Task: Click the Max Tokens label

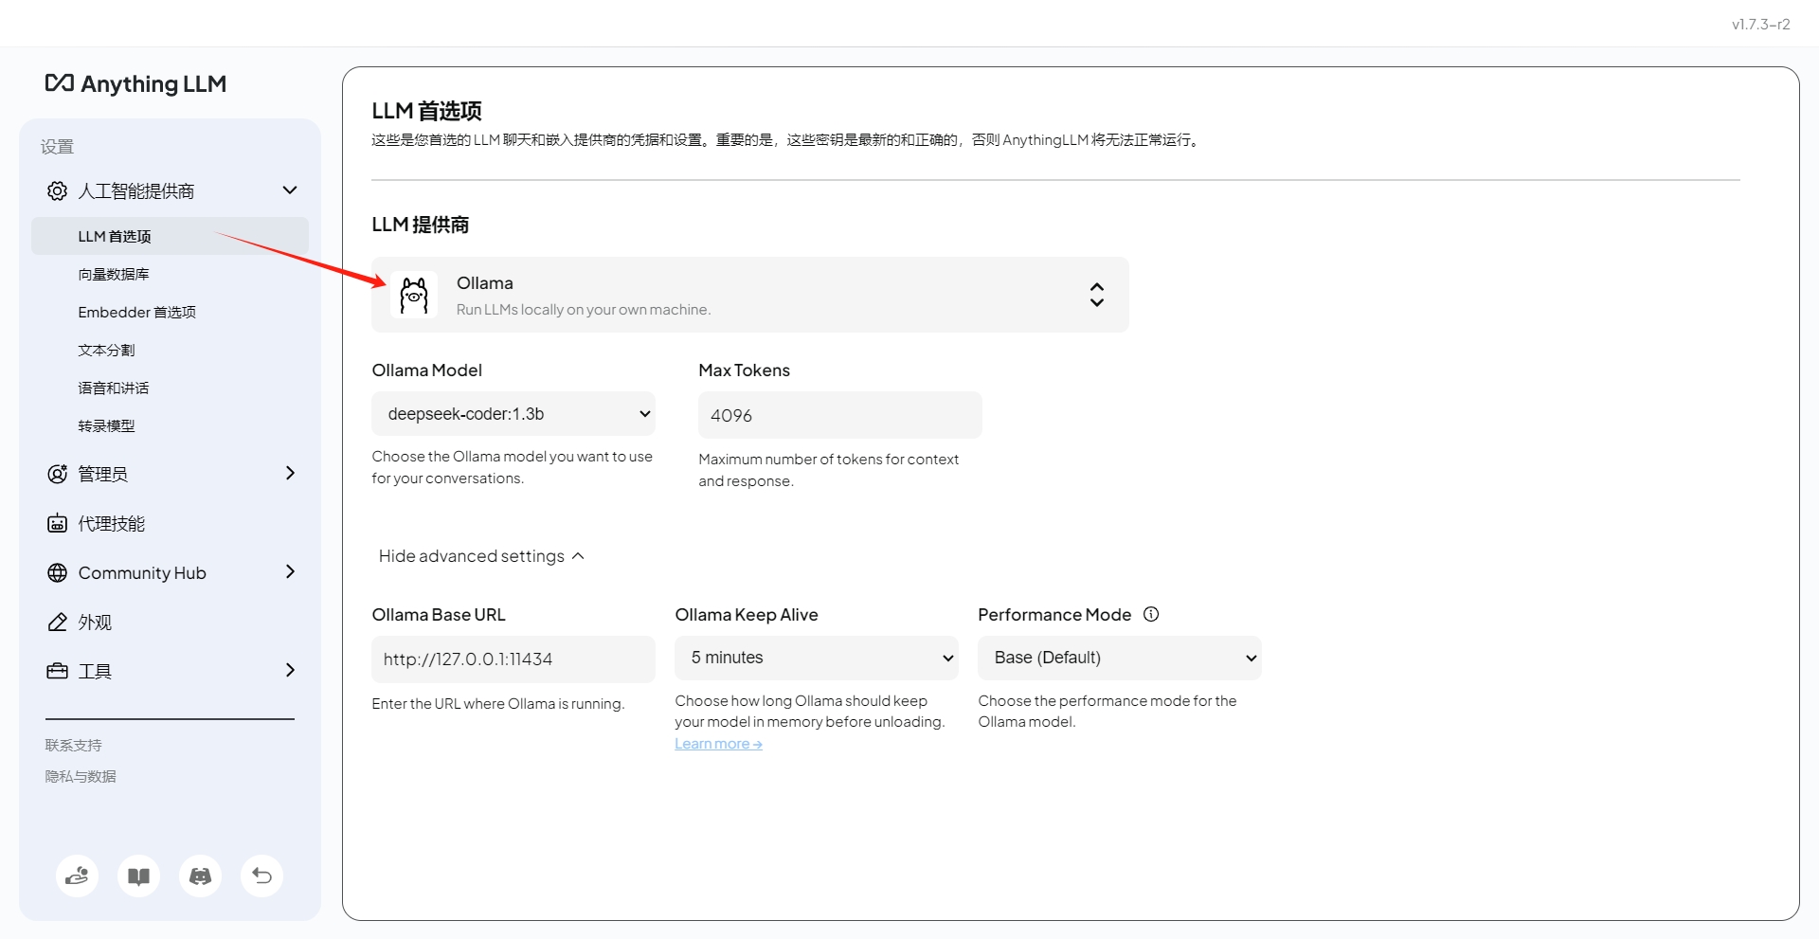Action: [x=744, y=370]
